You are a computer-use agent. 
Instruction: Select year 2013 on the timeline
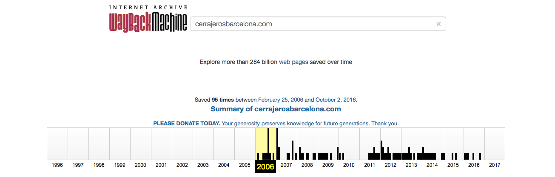[411, 165]
